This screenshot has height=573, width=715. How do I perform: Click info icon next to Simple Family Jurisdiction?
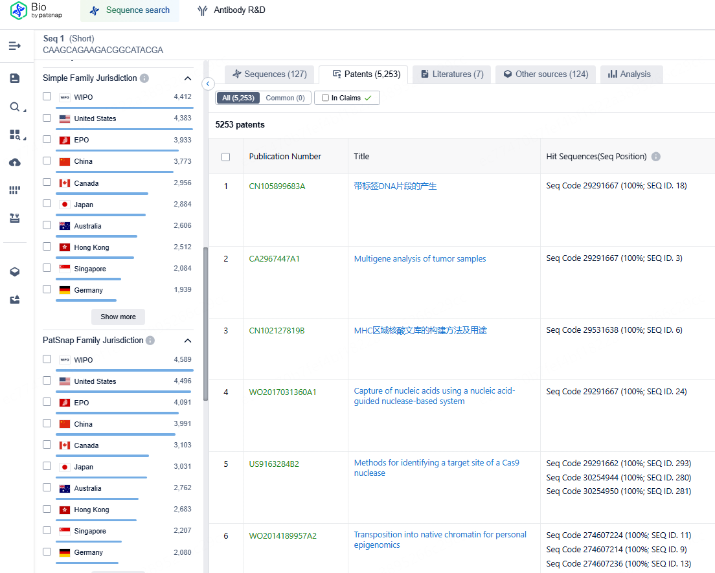(144, 78)
